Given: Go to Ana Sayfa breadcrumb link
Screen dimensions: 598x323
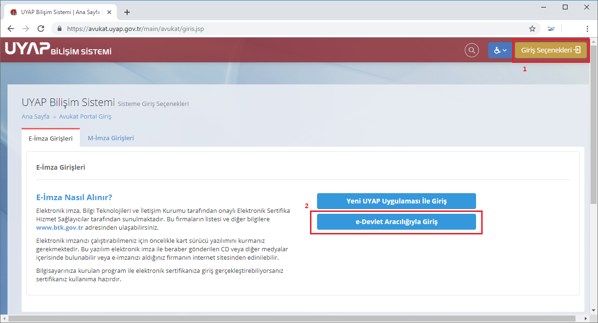Looking at the screenshot, I should [35, 116].
